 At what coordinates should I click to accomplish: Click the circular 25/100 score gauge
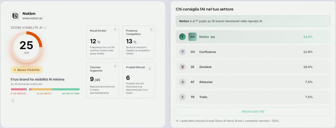click(26, 47)
